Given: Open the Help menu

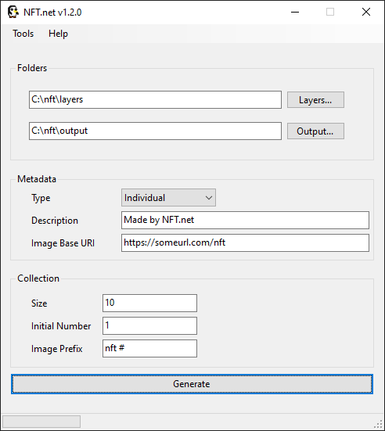Looking at the screenshot, I should (58, 34).
